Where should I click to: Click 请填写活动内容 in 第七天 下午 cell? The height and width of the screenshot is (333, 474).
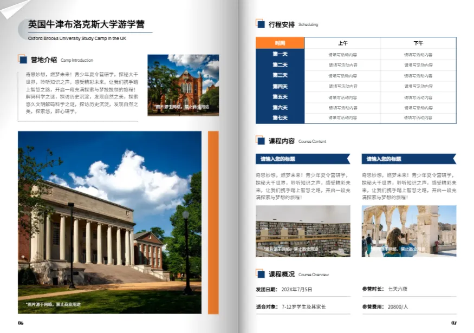418,118
